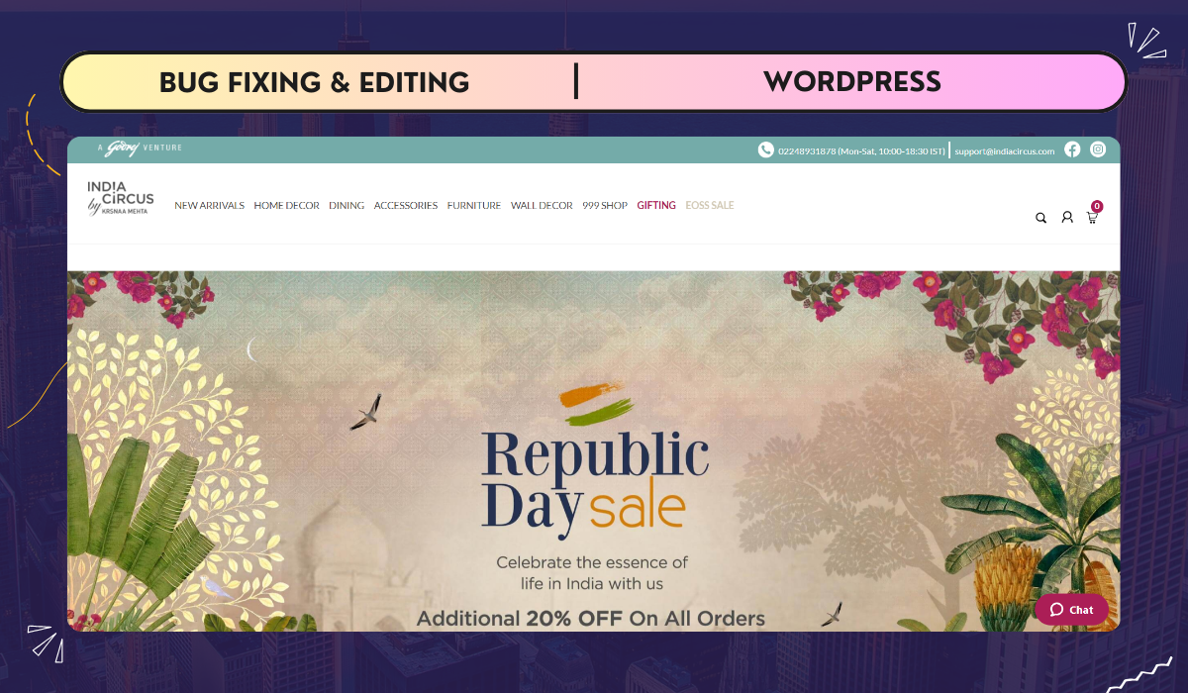This screenshot has height=693, width=1188.
Task: Visit the Facebook page icon
Action: tap(1072, 149)
